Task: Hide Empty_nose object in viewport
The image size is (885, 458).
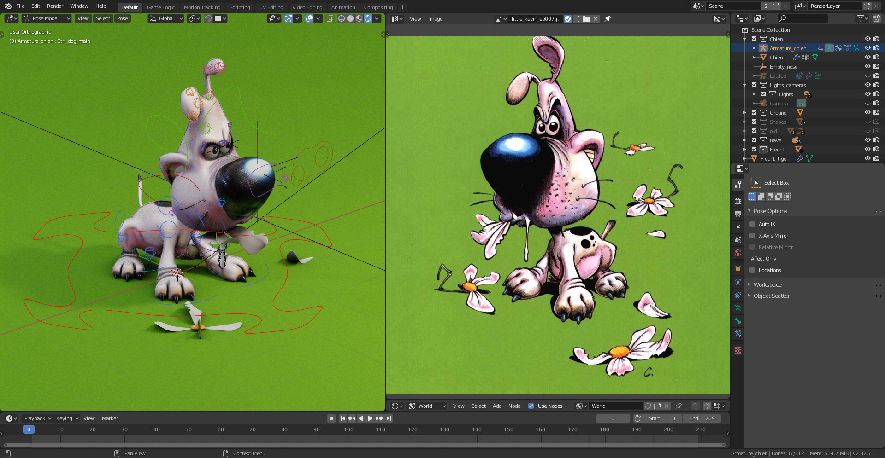Action: (x=867, y=66)
